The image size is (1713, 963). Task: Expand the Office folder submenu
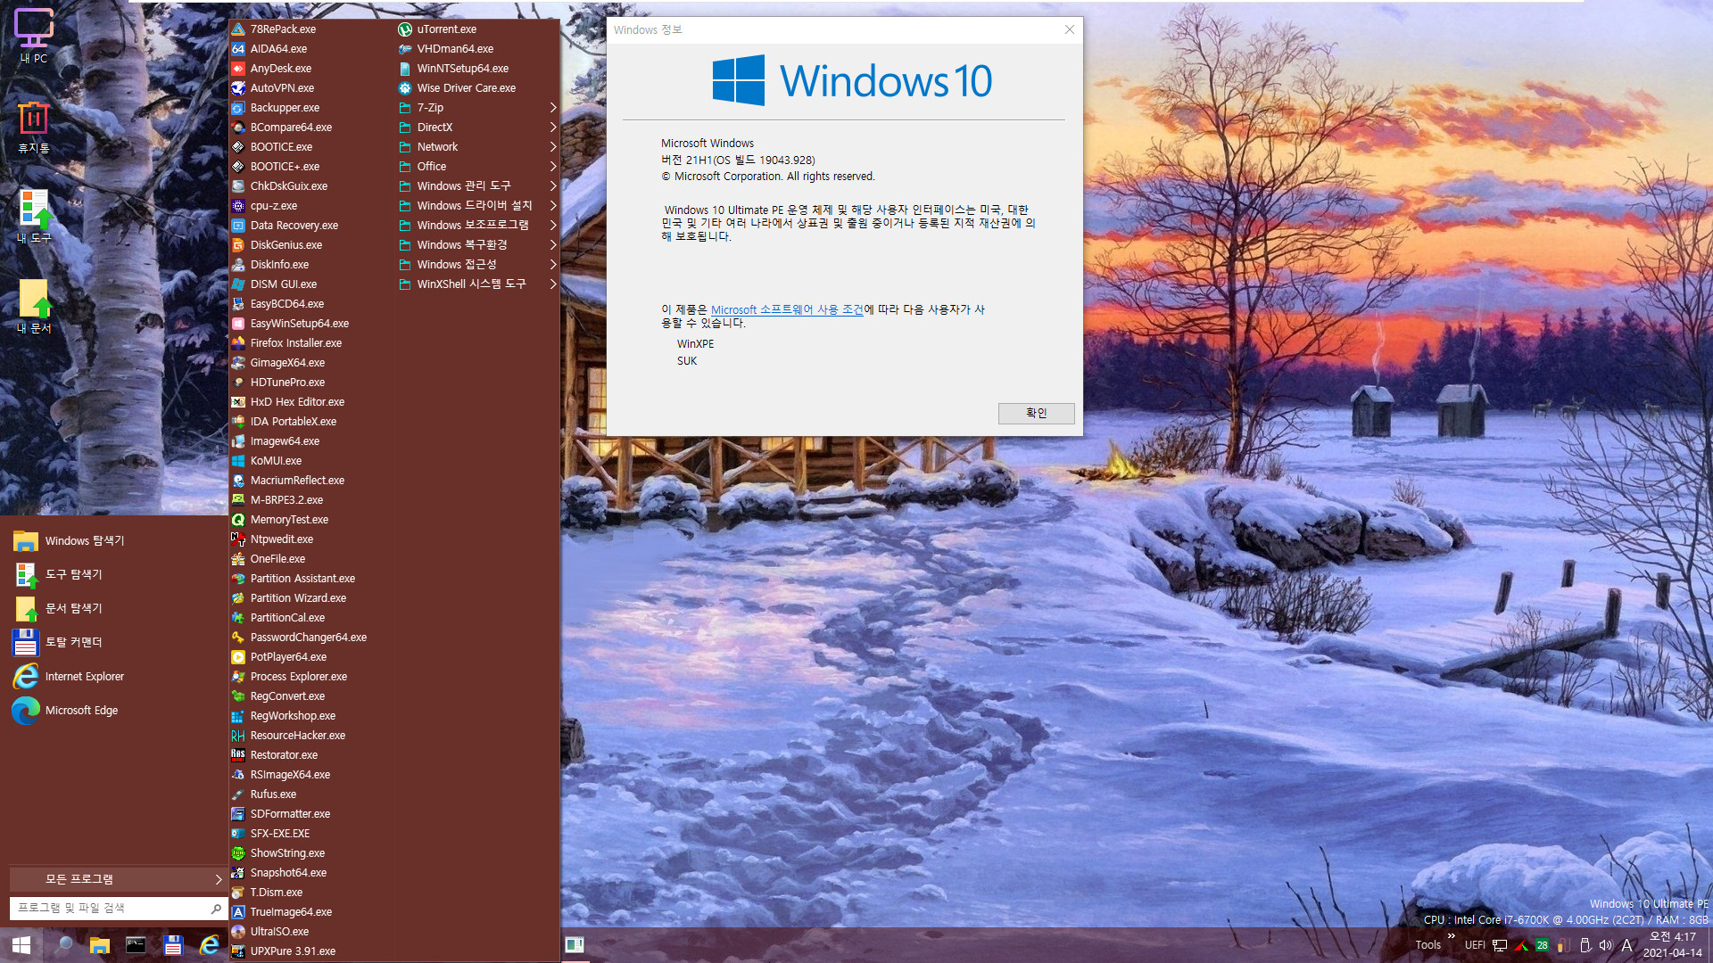coord(478,167)
